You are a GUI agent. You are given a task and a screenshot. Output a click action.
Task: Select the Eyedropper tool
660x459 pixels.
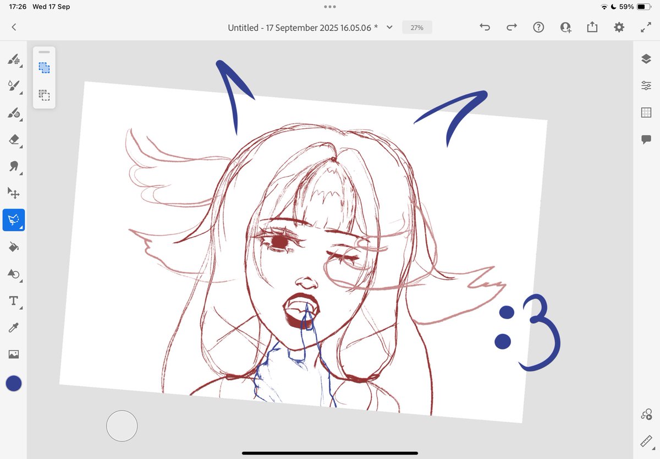point(14,328)
